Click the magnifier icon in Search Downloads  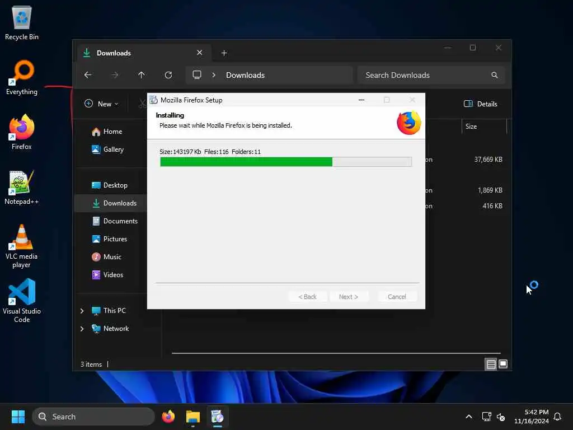495,75
